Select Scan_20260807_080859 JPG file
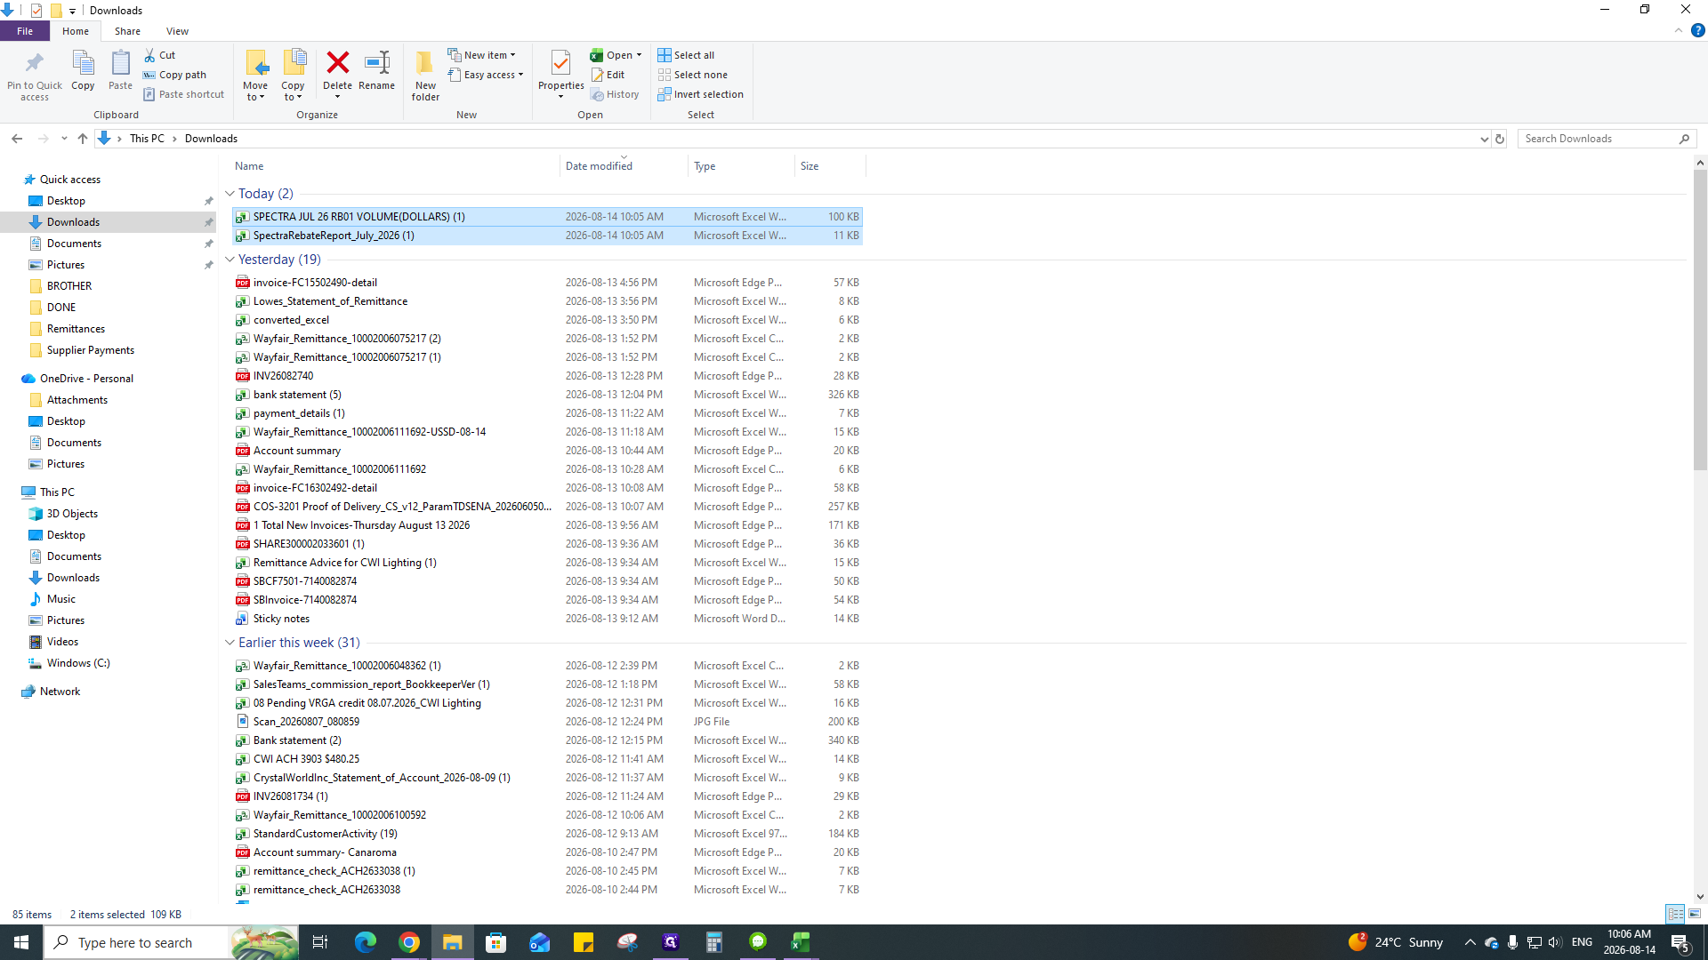The width and height of the screenshot is (1708, 960). [547, 722]
